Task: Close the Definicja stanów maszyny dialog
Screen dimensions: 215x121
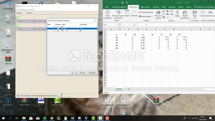Action: pos(95,21)
